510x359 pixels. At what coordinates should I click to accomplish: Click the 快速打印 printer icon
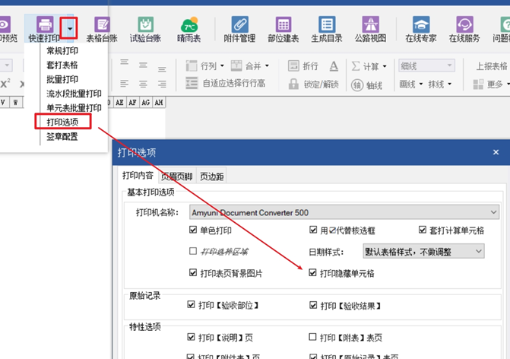[x=45, y=26]
